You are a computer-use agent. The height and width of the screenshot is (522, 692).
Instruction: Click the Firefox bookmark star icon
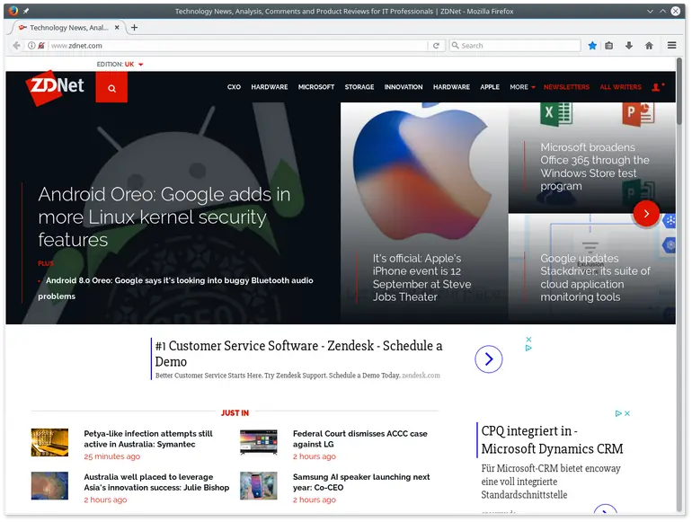coord(592,46)
